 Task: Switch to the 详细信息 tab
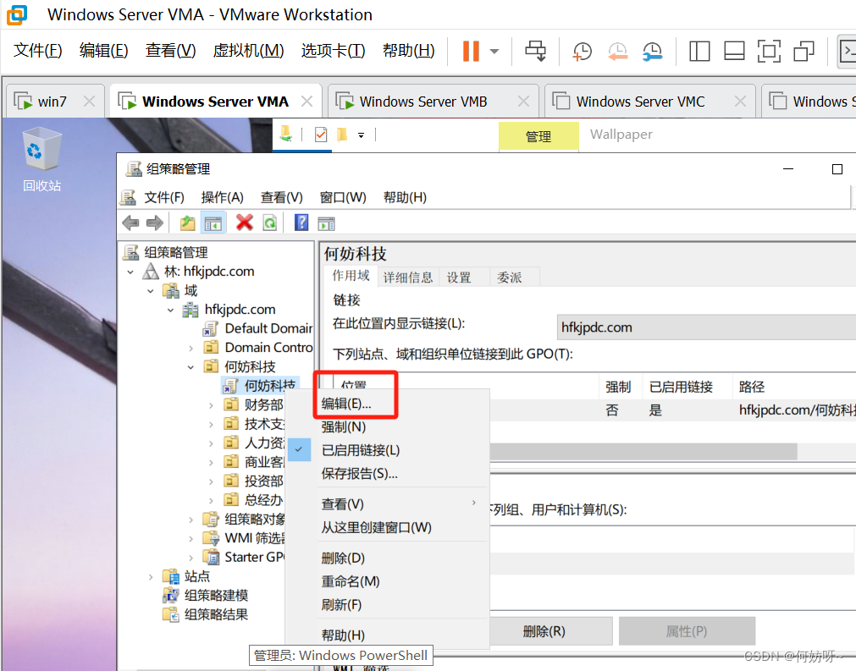point(408,278)
